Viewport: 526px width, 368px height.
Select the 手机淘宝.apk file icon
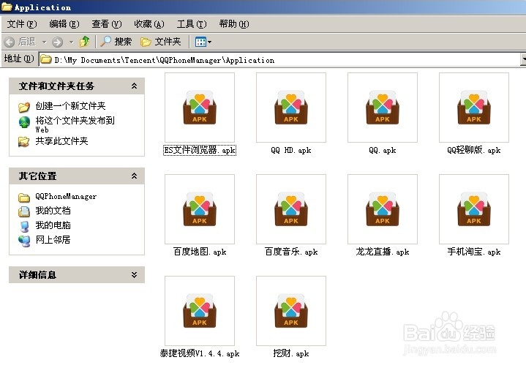473,209
